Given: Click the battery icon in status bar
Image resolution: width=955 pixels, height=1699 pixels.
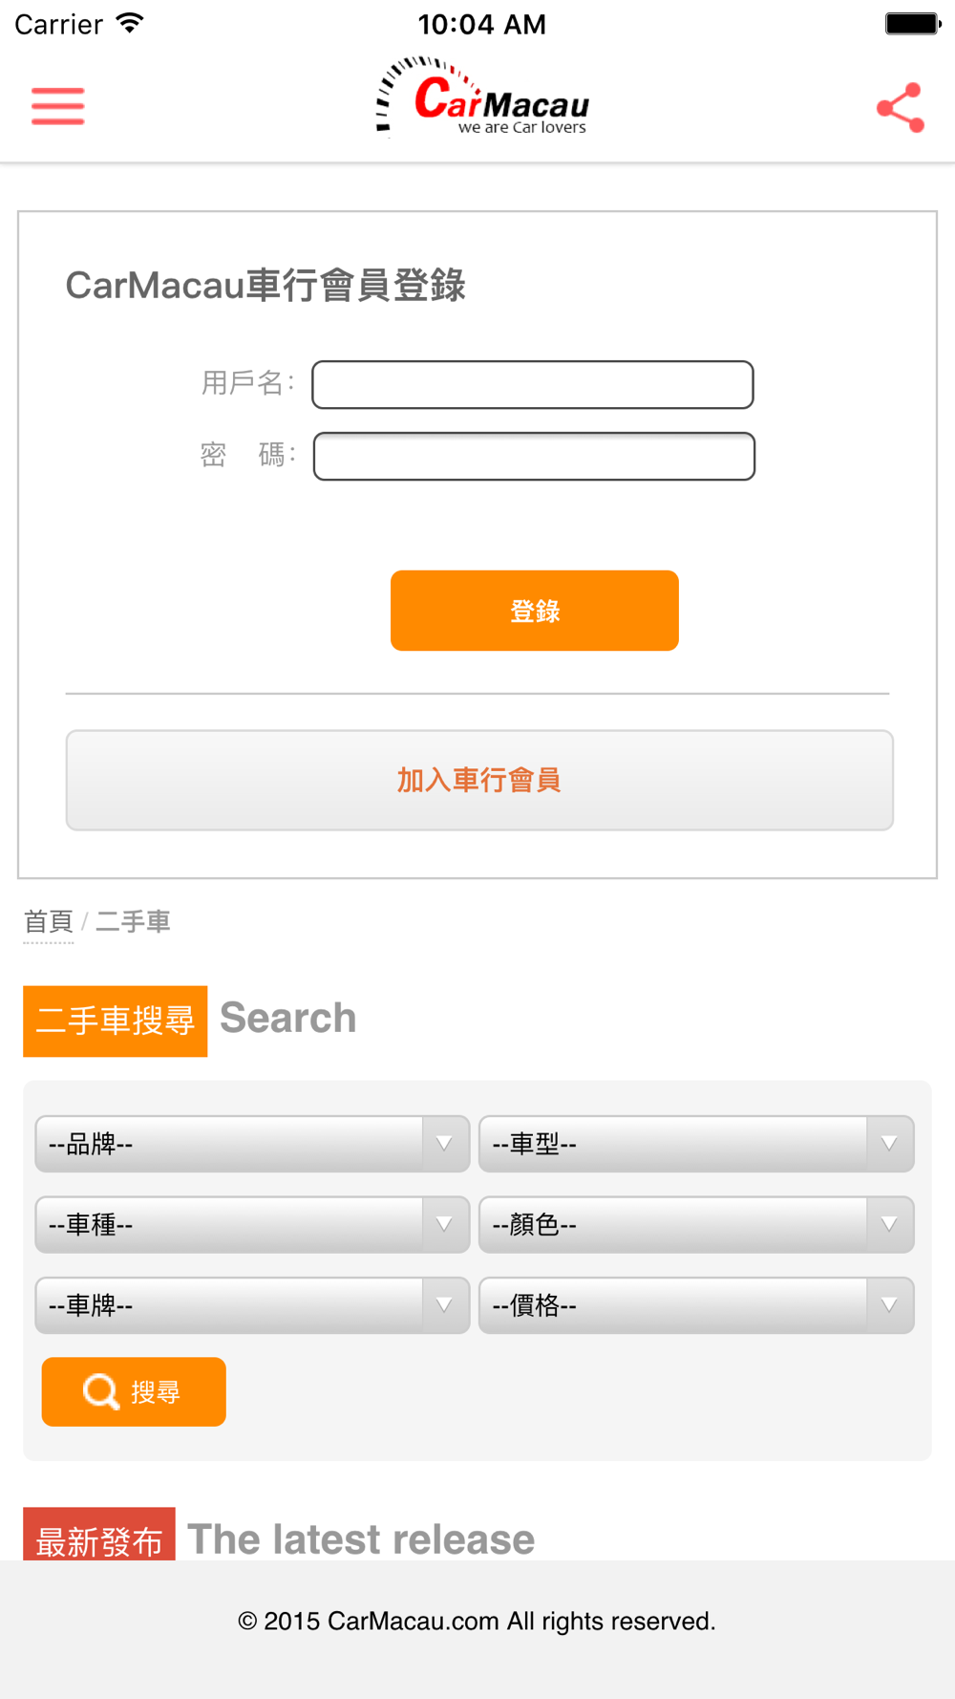Looking at the screenshot, I should (x=912, y=24).
